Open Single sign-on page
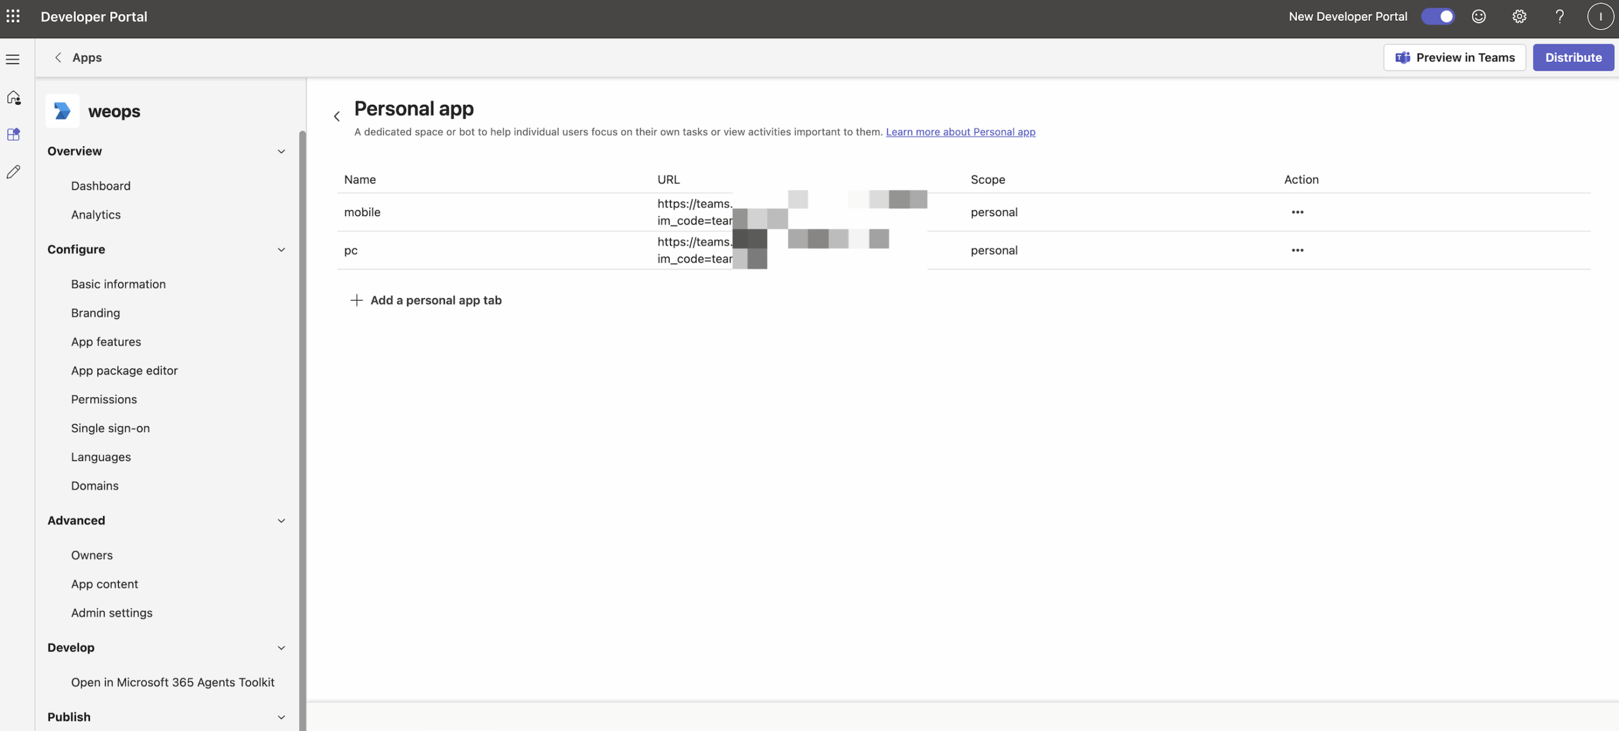The width and height of the screenshot is (1619, 731). (x=110, y=428)
